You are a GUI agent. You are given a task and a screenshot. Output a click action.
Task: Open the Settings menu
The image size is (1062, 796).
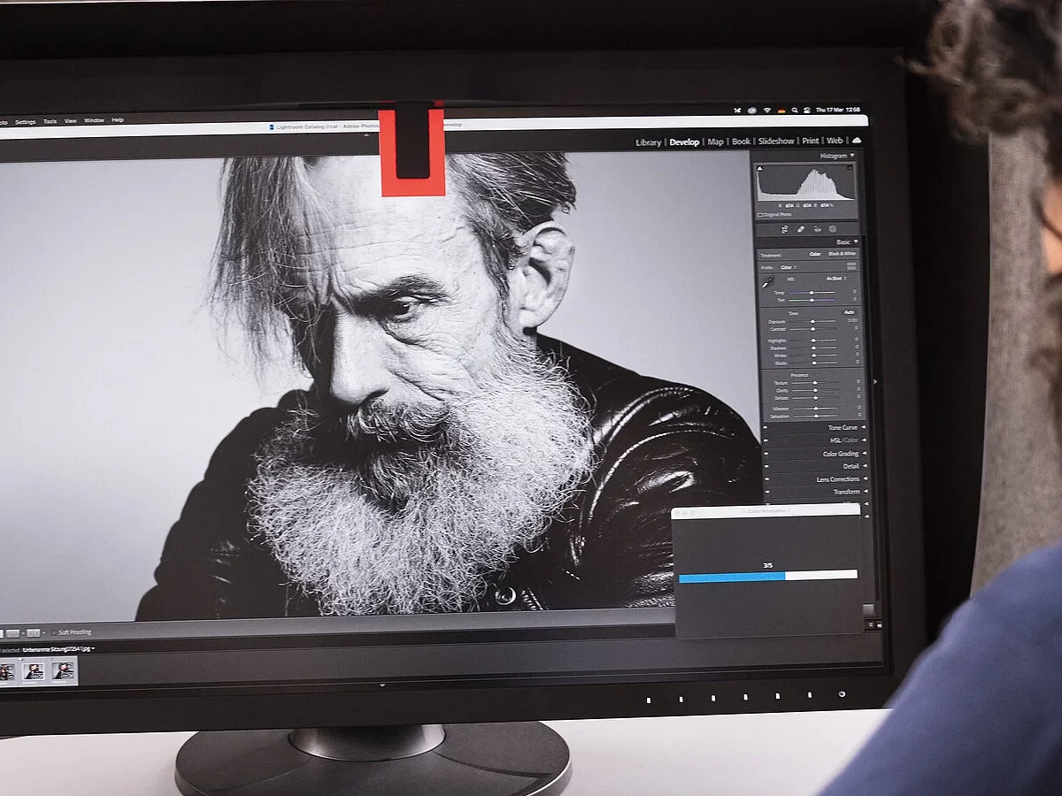tap(26, 121)
